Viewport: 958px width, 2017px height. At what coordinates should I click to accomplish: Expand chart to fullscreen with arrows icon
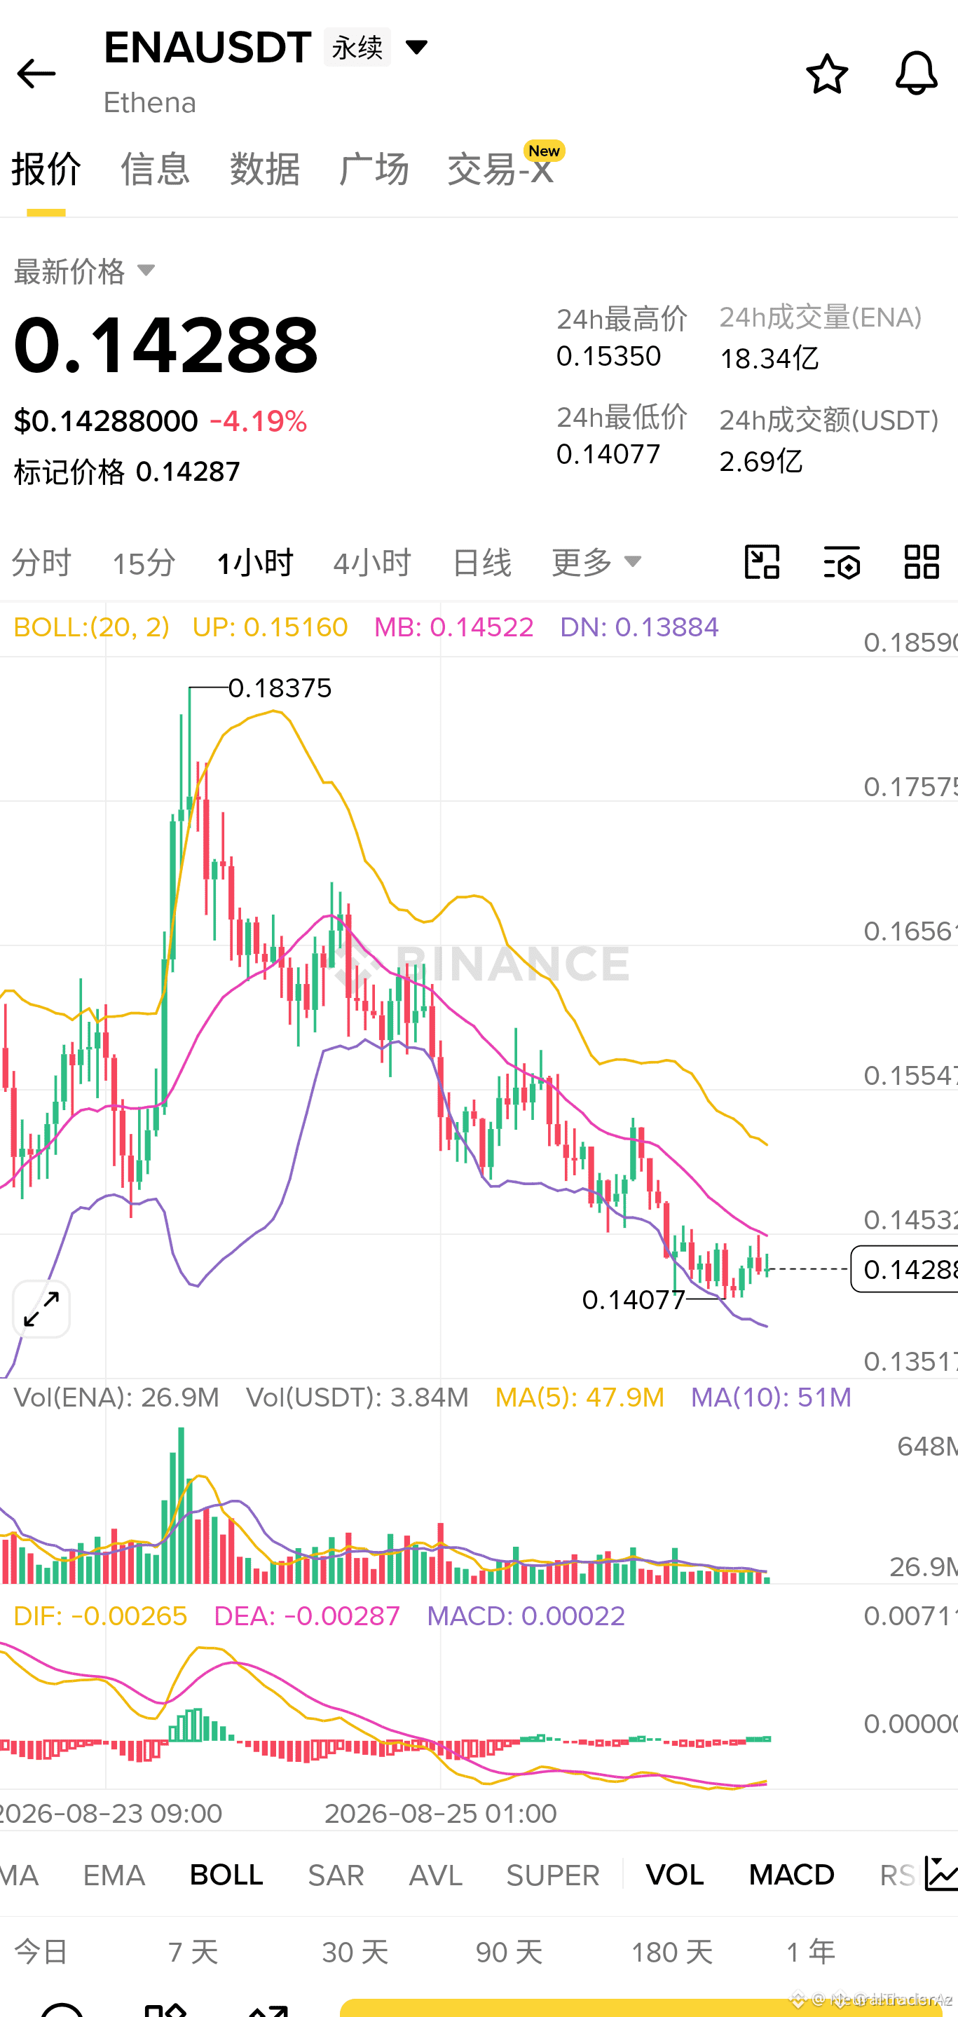click(x=42, y=1309)
